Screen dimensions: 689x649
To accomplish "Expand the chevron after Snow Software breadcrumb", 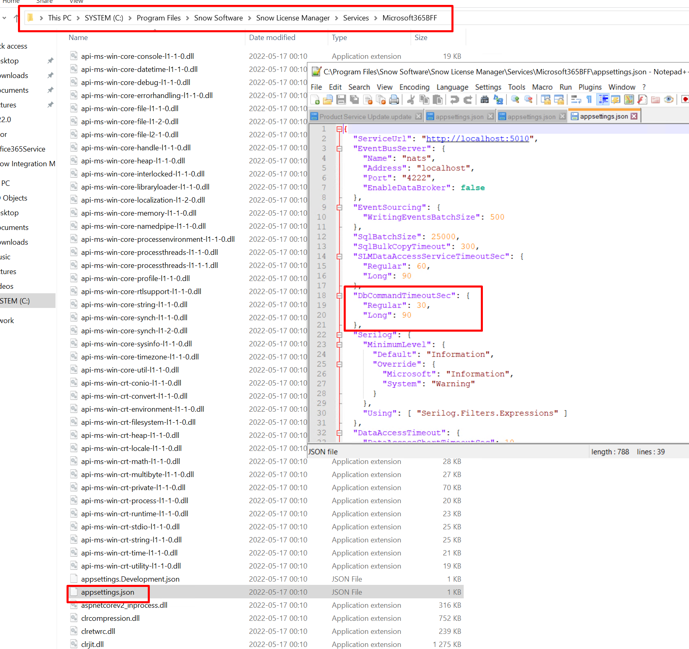I will point(249,18).
